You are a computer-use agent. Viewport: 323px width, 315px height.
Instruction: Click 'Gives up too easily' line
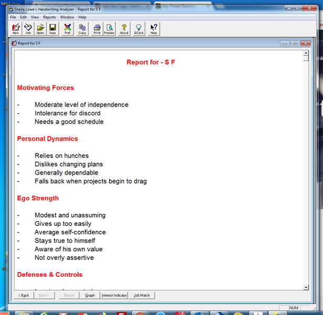pos(63,224)
